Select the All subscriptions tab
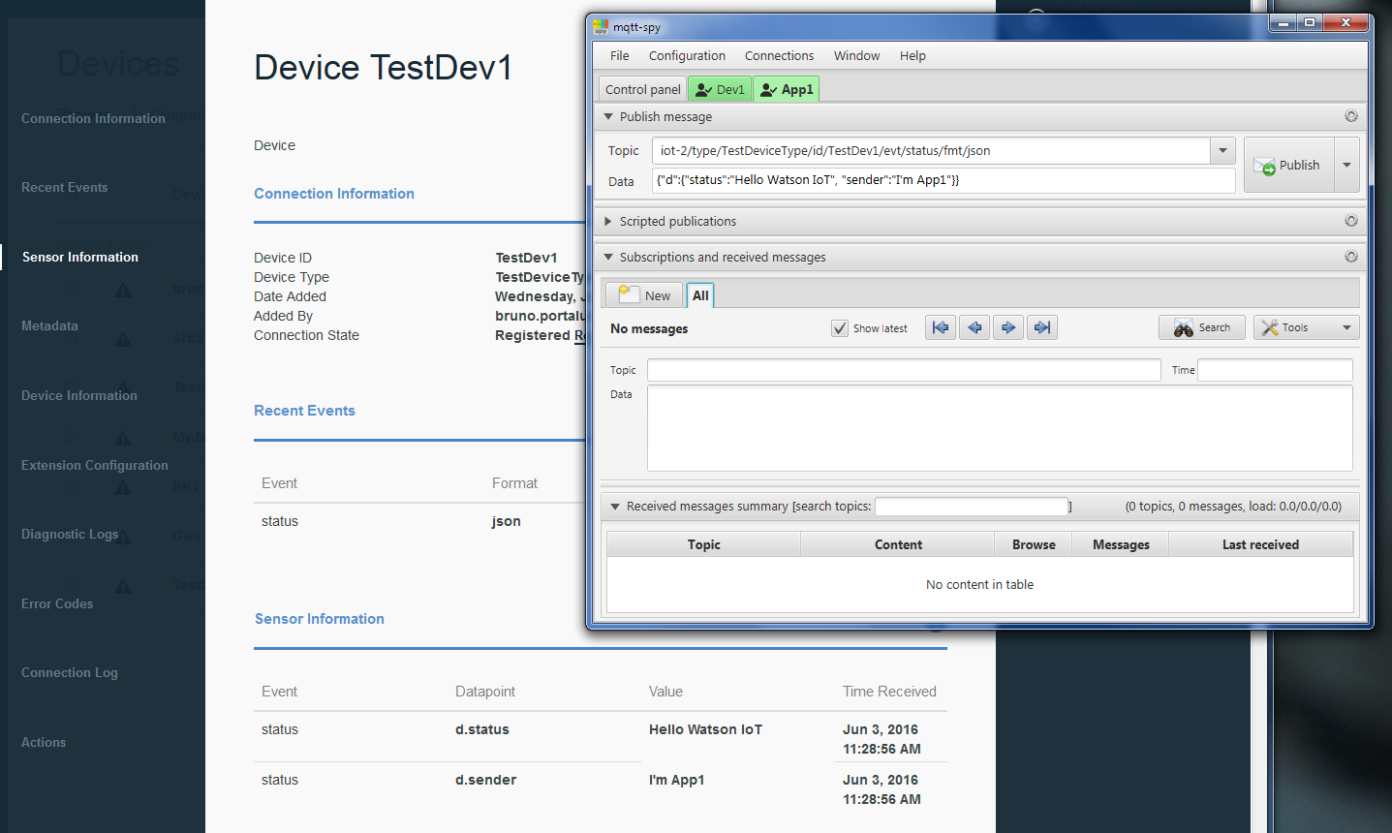1392x833 pixels. tap(700, 295)
